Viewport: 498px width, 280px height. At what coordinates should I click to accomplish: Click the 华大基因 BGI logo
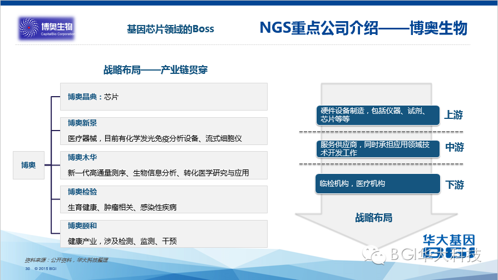[x=449, y=246]
